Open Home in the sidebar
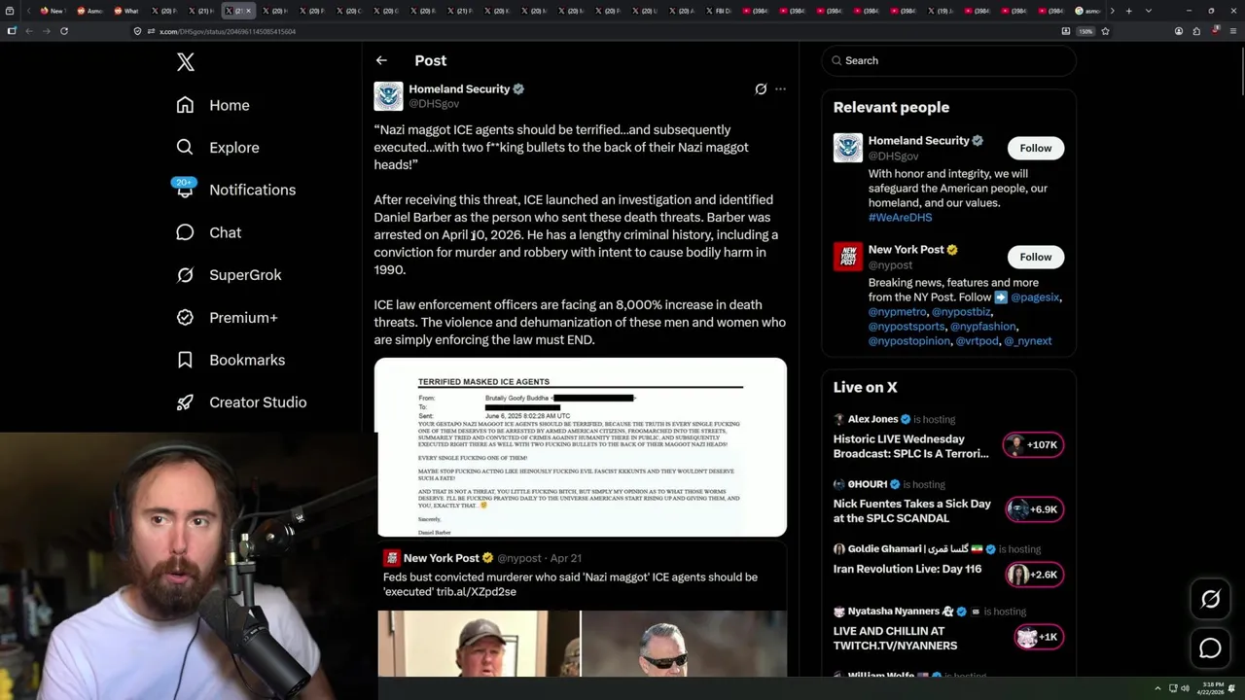 point(213,105)
